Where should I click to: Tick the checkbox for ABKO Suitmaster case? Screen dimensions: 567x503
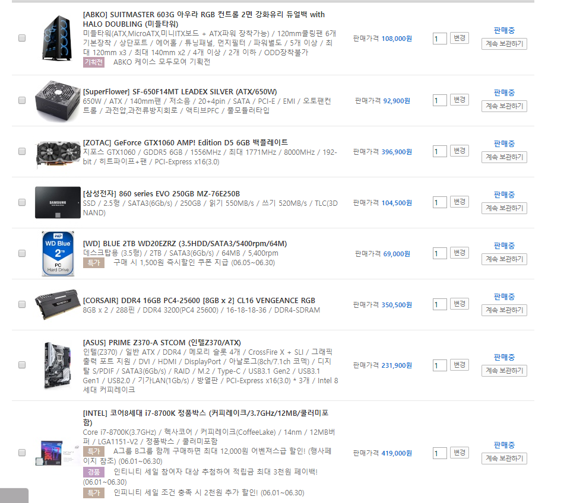22,38
